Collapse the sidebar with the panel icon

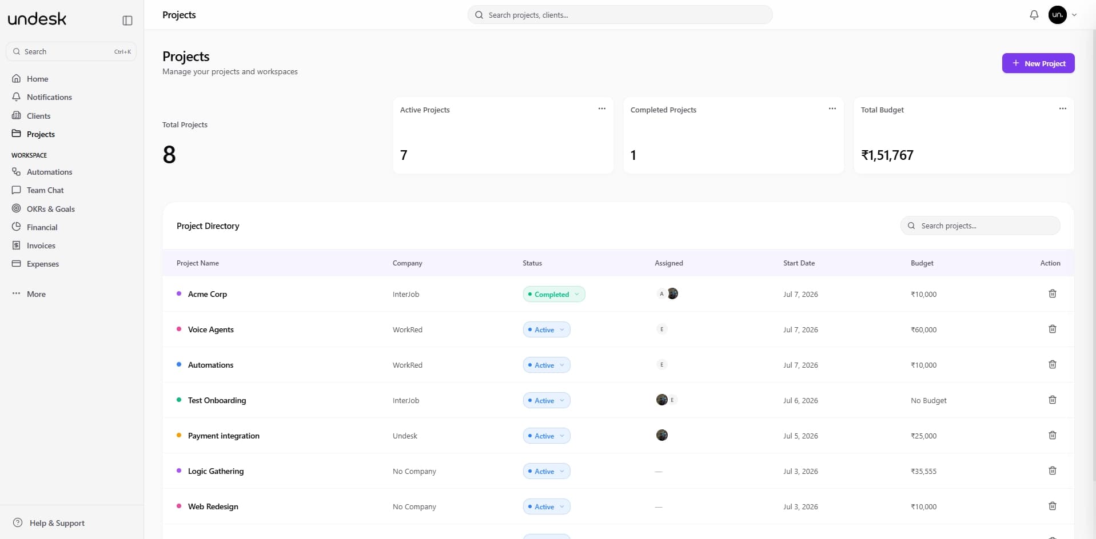(x=127, y=21)
